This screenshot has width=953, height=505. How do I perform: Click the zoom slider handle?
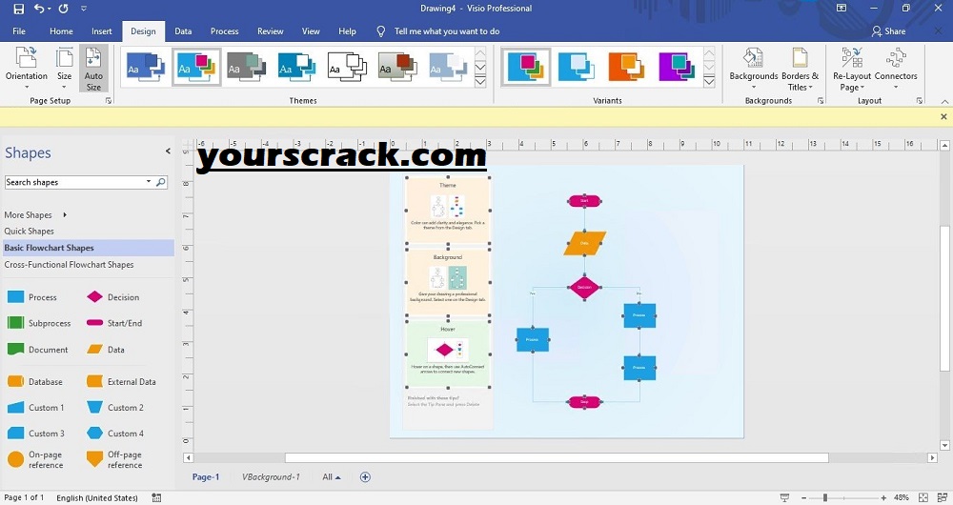click(824, 497)
